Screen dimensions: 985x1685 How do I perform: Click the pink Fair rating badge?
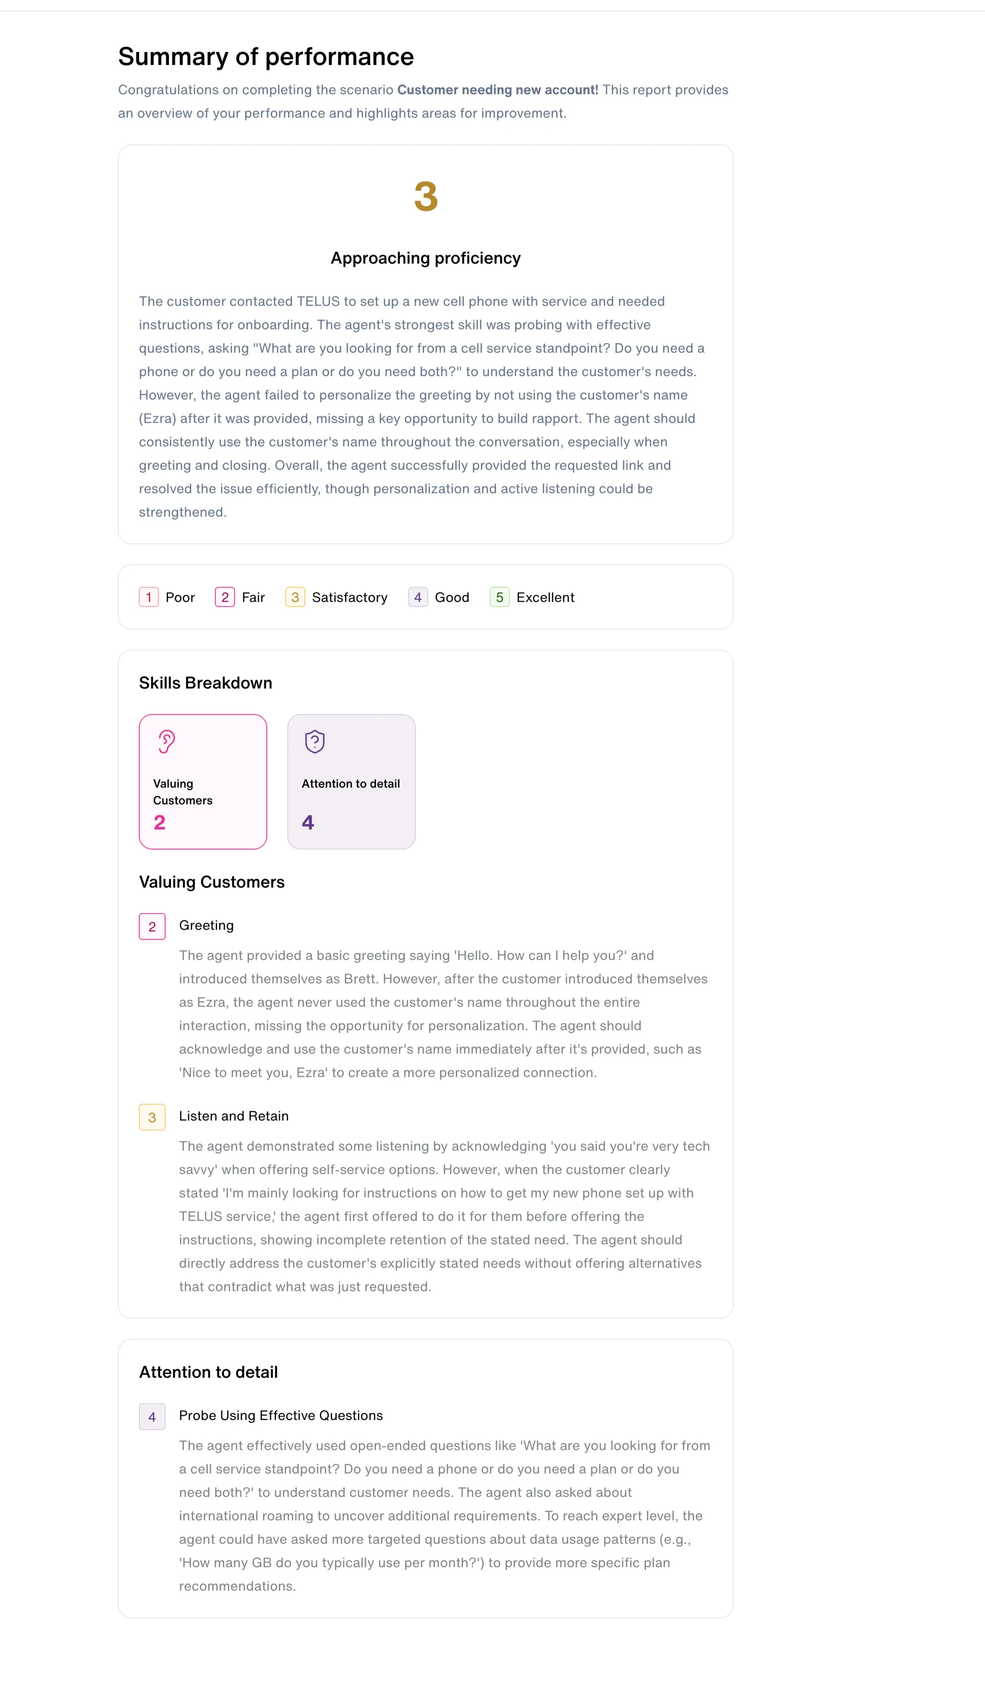click(225, 597)
